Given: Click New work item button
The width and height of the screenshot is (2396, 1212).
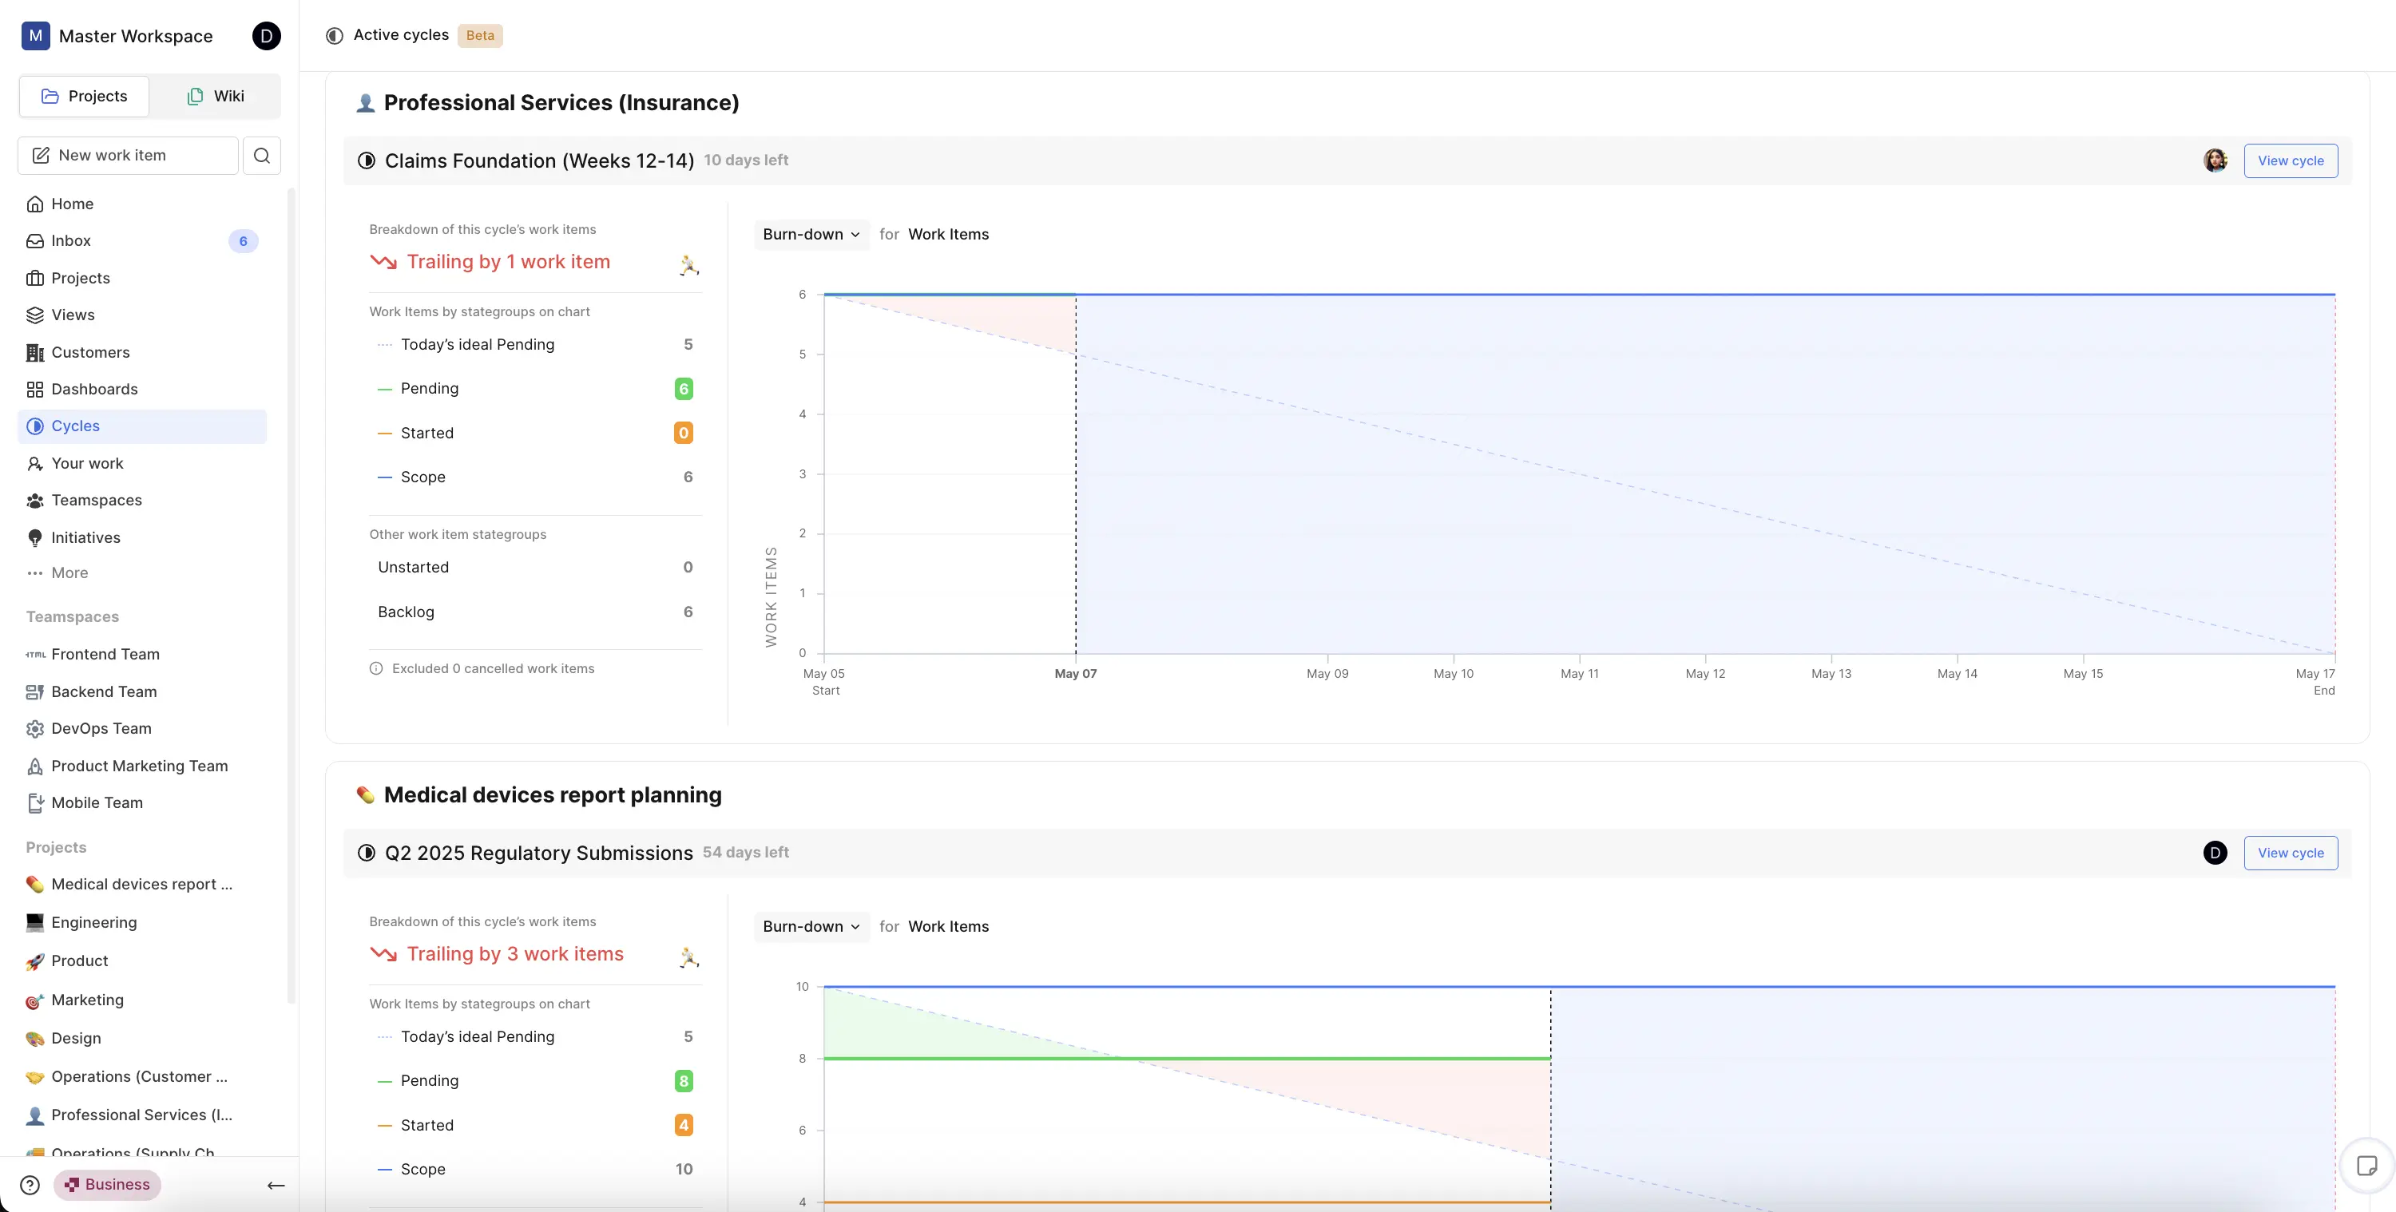Looking at the screenshot, I should (x=129, y=156).
